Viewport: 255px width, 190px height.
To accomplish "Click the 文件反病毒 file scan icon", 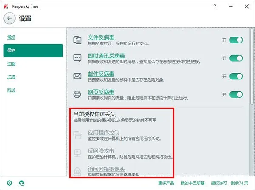I will pyautogui.click(x=77, y=40).
